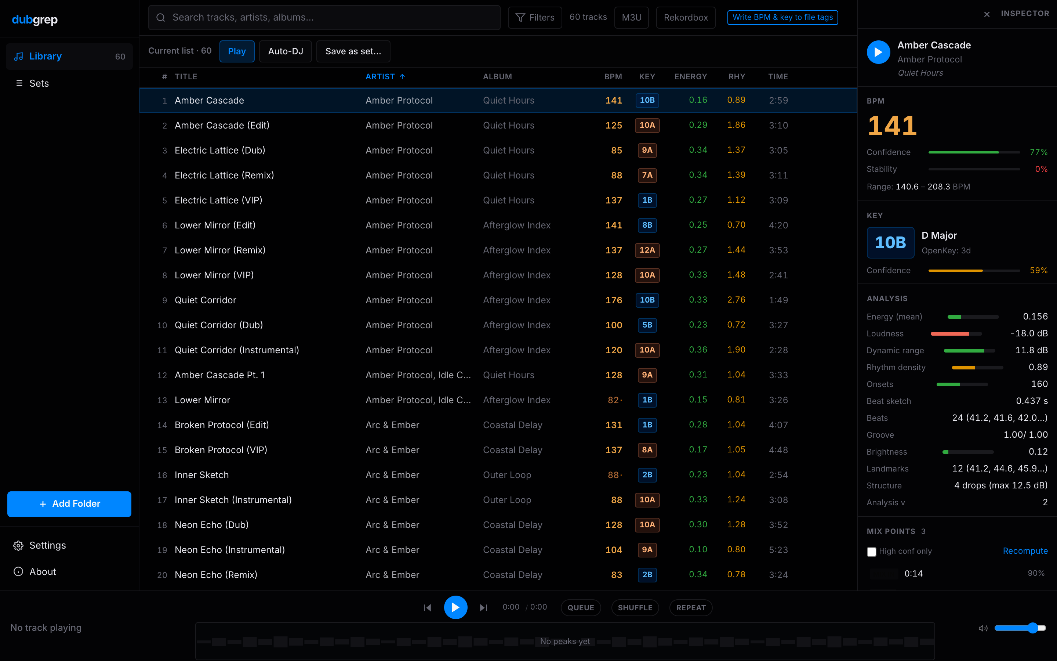Click the search tracks input field
Screen dimensions: 1057x661
(324, 18)
